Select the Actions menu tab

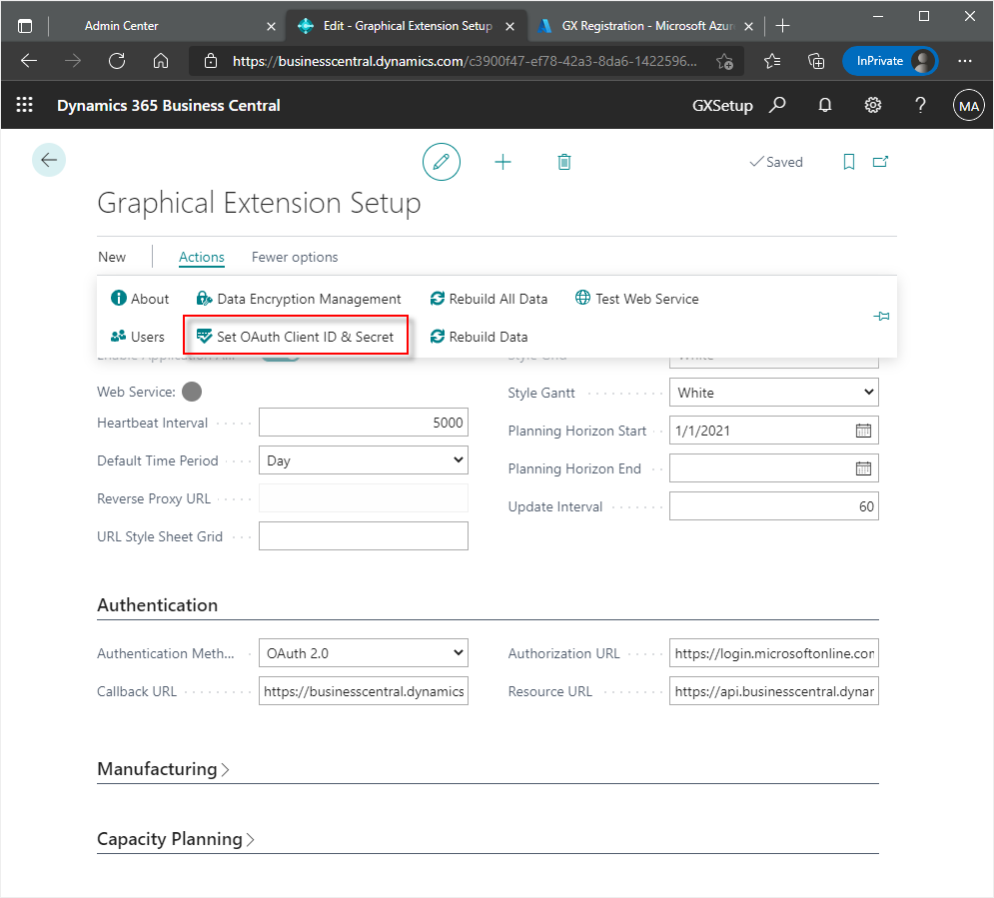[201, 257]
